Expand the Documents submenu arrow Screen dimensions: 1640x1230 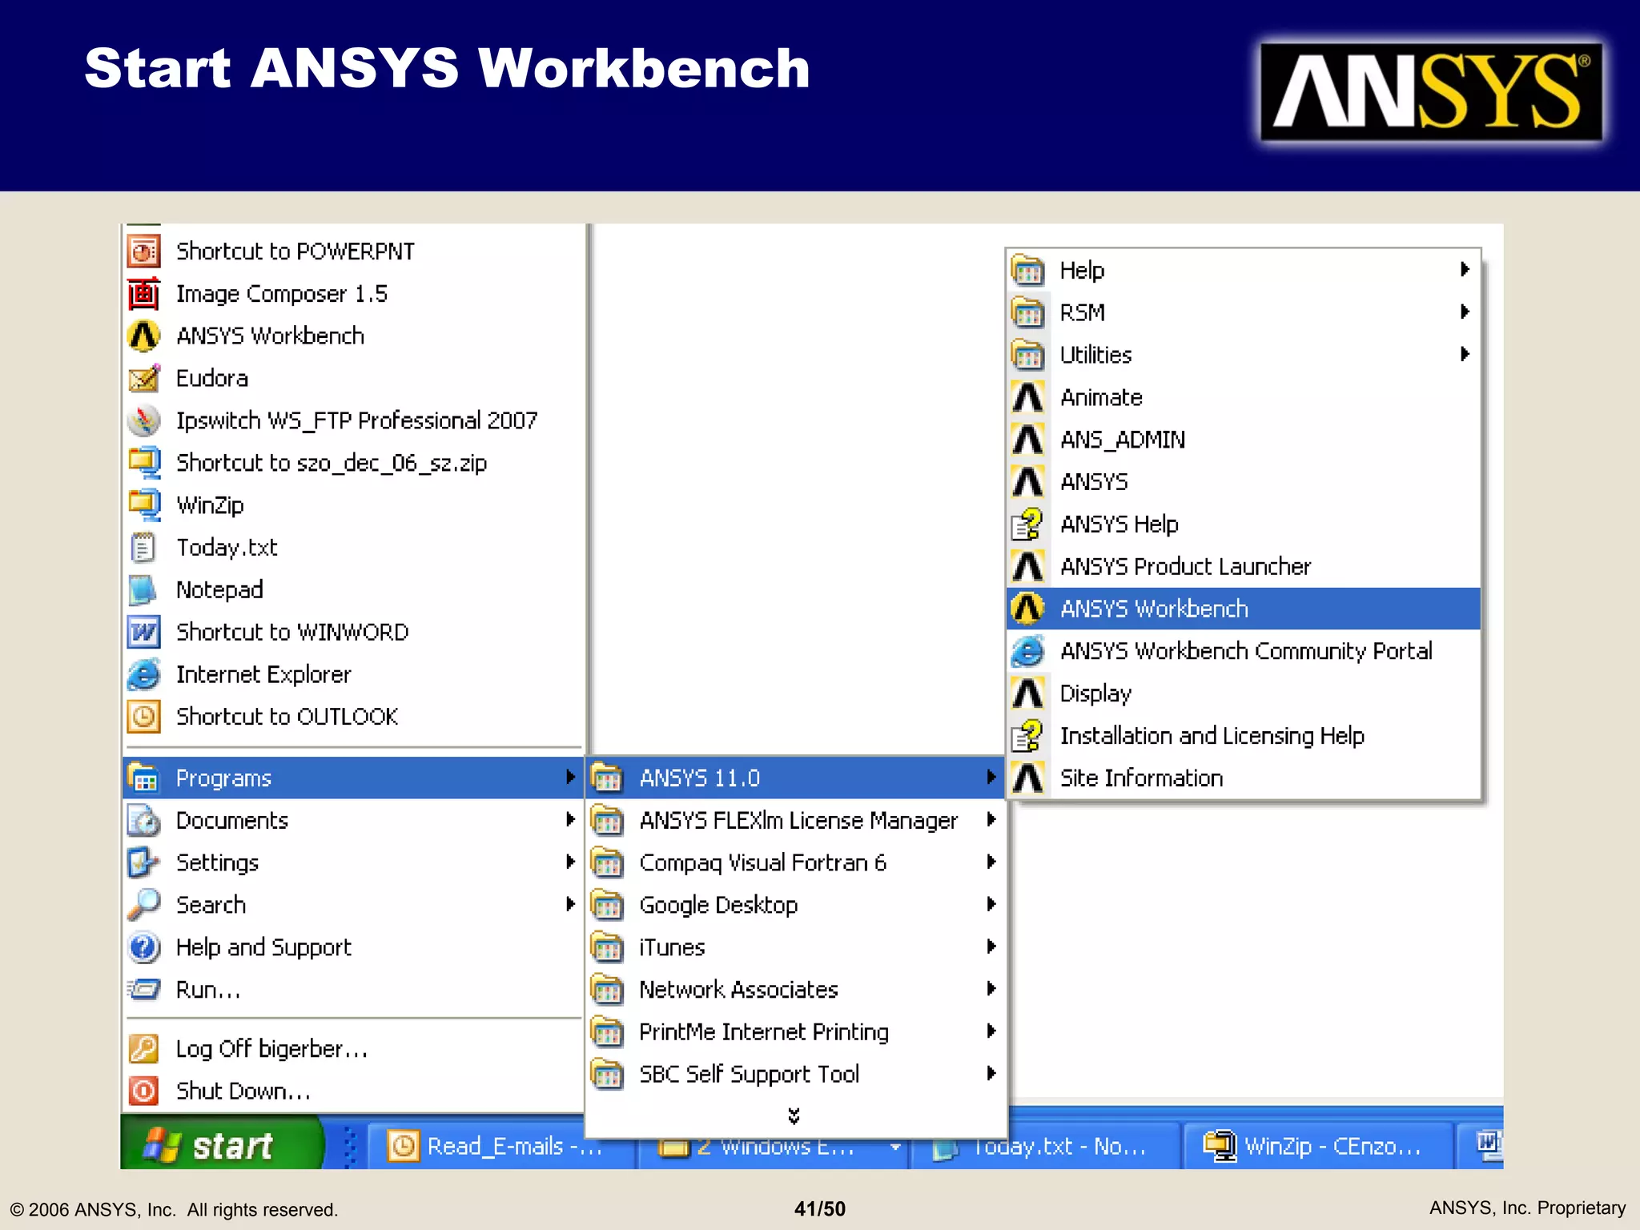570,819
